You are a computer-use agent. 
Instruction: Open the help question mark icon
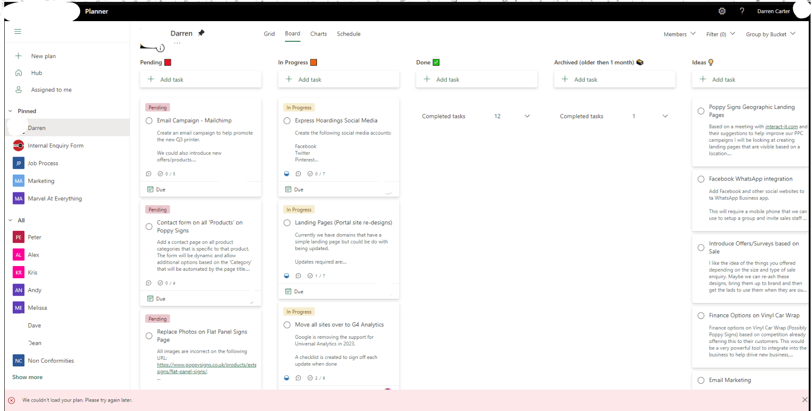click(742, 11)
